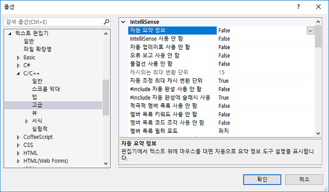Screen dimensions: 329x192
Task: Select 실험적 tree item
Action: (40, 128)
